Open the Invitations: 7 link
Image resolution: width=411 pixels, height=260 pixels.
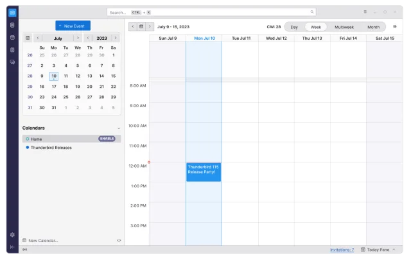[342, 250]
